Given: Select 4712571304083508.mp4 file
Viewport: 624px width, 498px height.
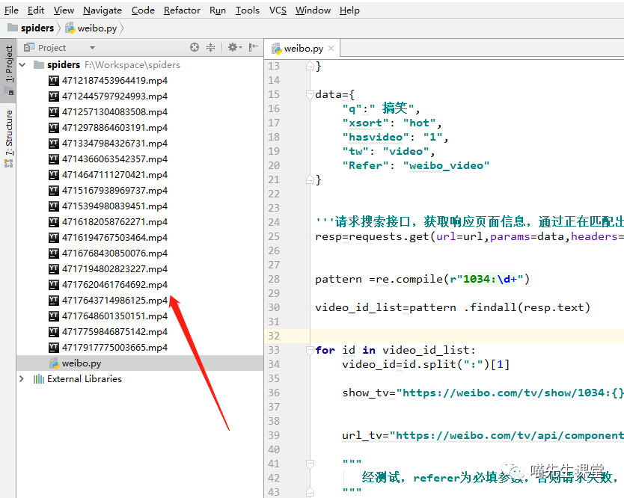Looking at the screenshot, I should pos(114,111).
